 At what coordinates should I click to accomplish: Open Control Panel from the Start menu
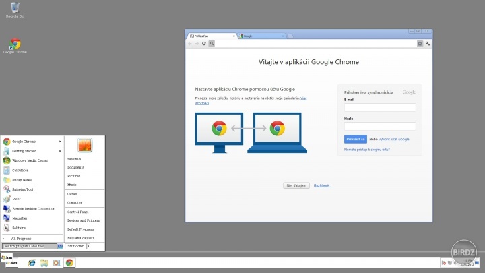(x=78, y=212)
